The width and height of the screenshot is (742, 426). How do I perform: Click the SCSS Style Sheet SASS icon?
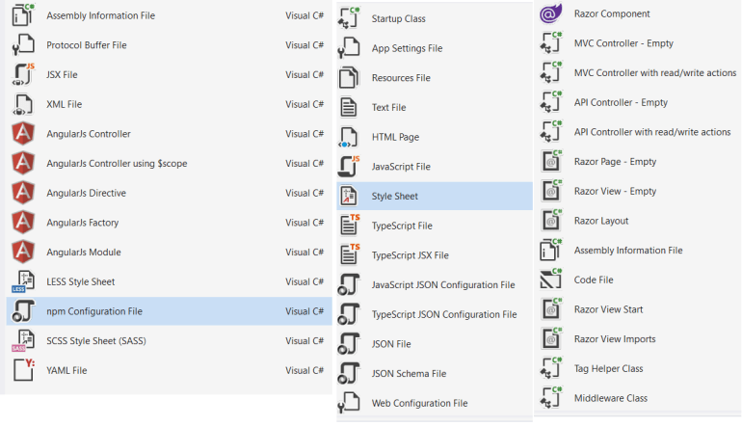[23, 341]
